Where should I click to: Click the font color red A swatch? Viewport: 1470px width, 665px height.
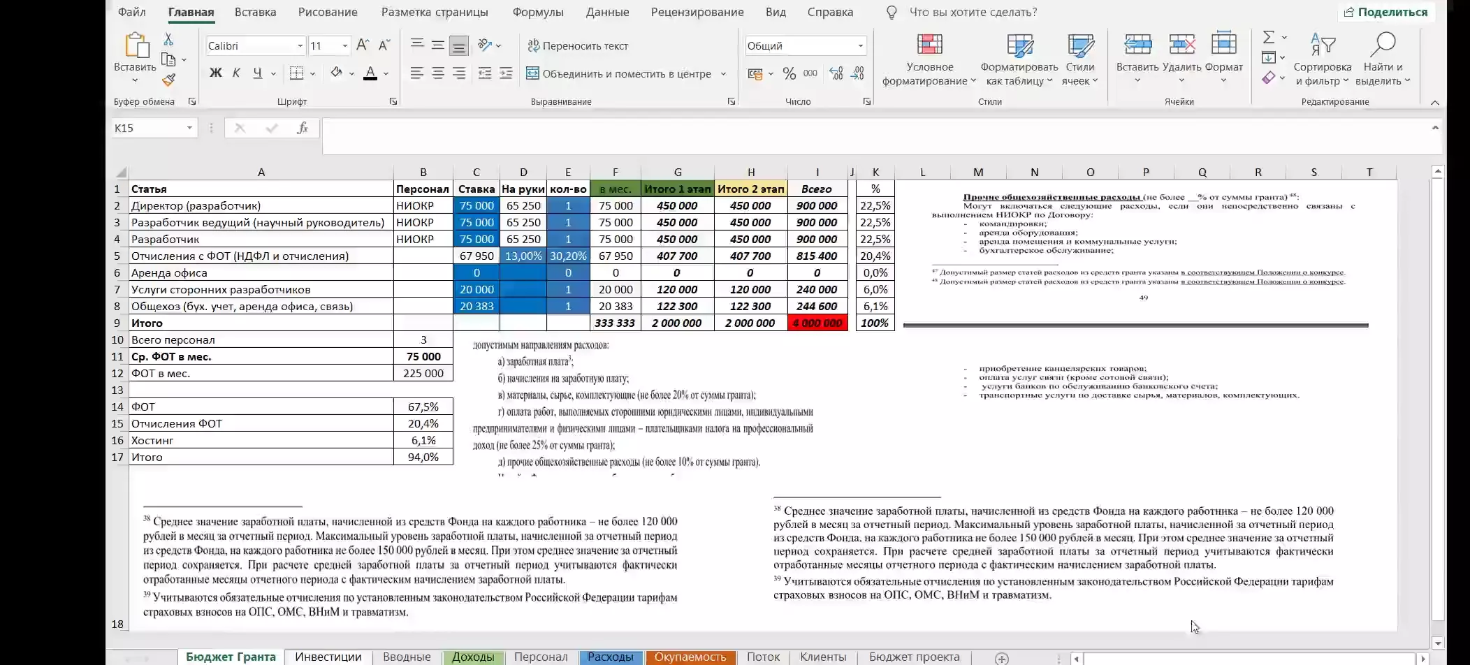[370, 73]
